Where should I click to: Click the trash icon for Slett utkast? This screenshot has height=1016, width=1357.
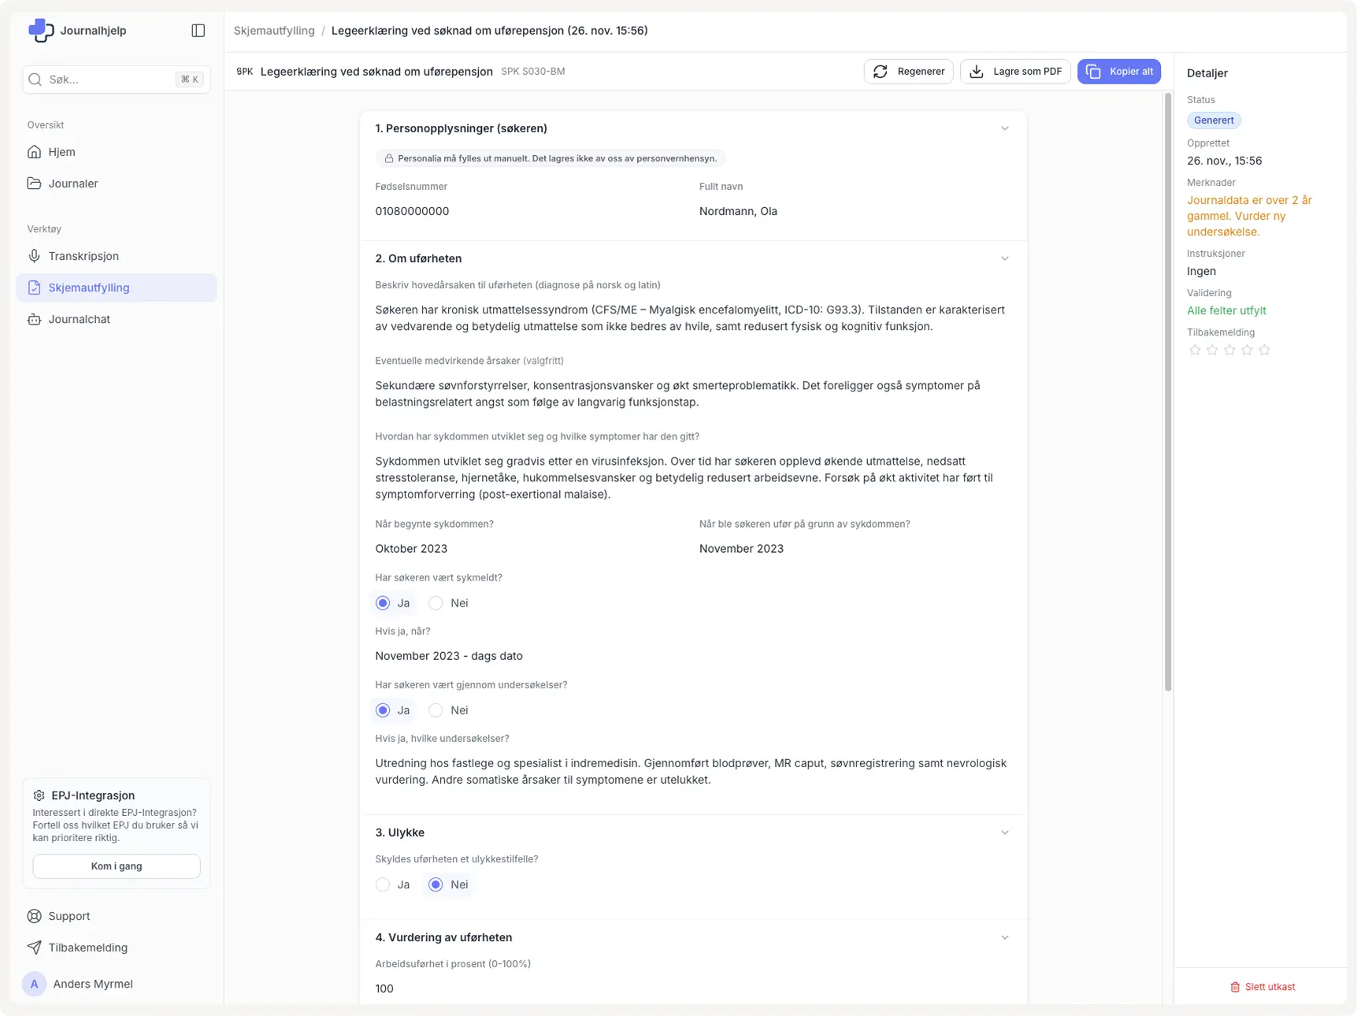click(x=1235, y=987)
